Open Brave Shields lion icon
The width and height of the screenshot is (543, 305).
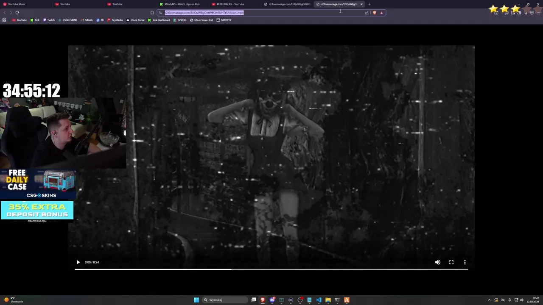(x=374, y=13)
